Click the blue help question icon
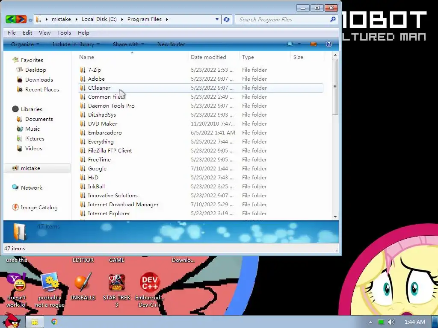 pos(329,44)
